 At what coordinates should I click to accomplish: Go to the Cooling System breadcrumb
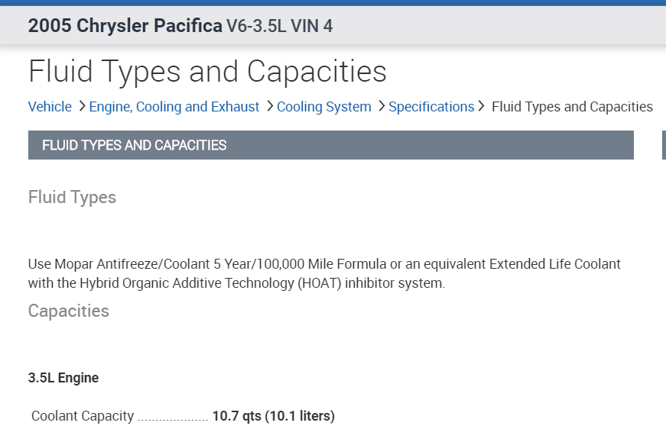(324, 107)
